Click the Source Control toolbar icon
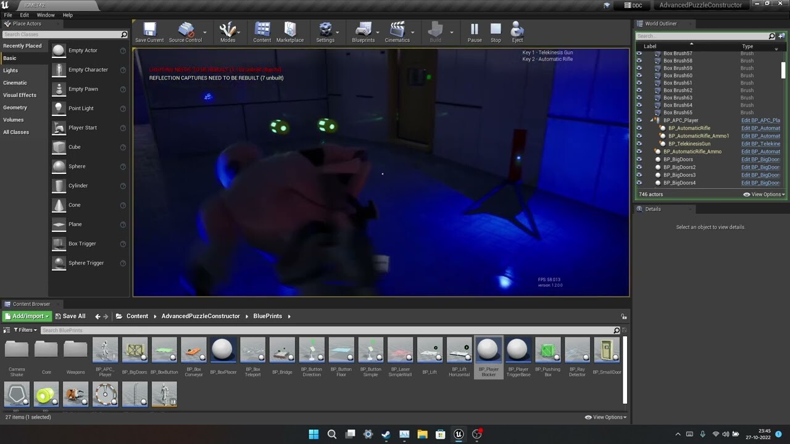 (x=185, y=30)
